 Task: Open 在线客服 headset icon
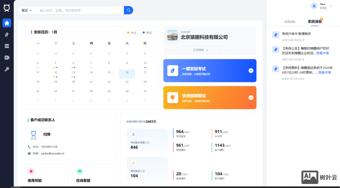(x=80, y=171)
